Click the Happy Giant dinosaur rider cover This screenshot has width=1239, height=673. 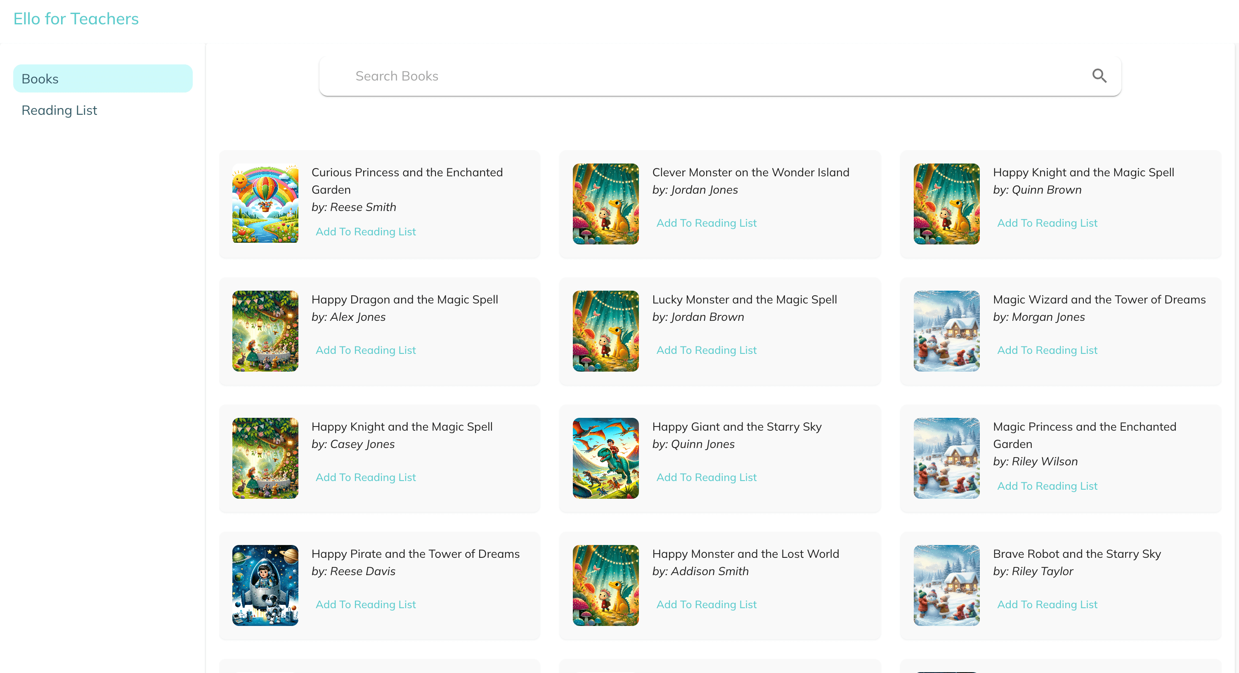click(x=605, y=457)
